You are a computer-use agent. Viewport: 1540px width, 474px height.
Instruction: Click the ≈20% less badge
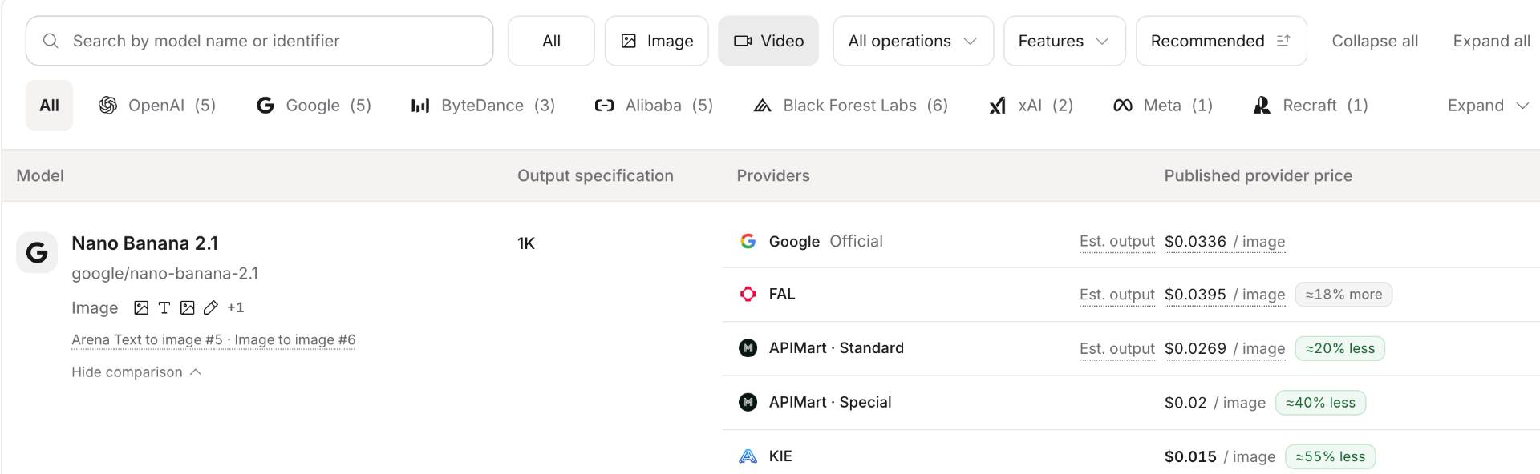click(x=1339, y=348)
